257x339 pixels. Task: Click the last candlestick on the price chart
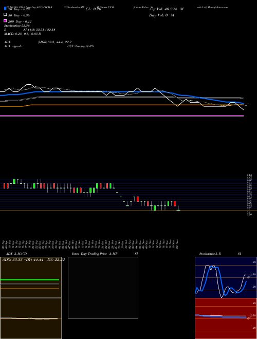[x=178, y=208]
